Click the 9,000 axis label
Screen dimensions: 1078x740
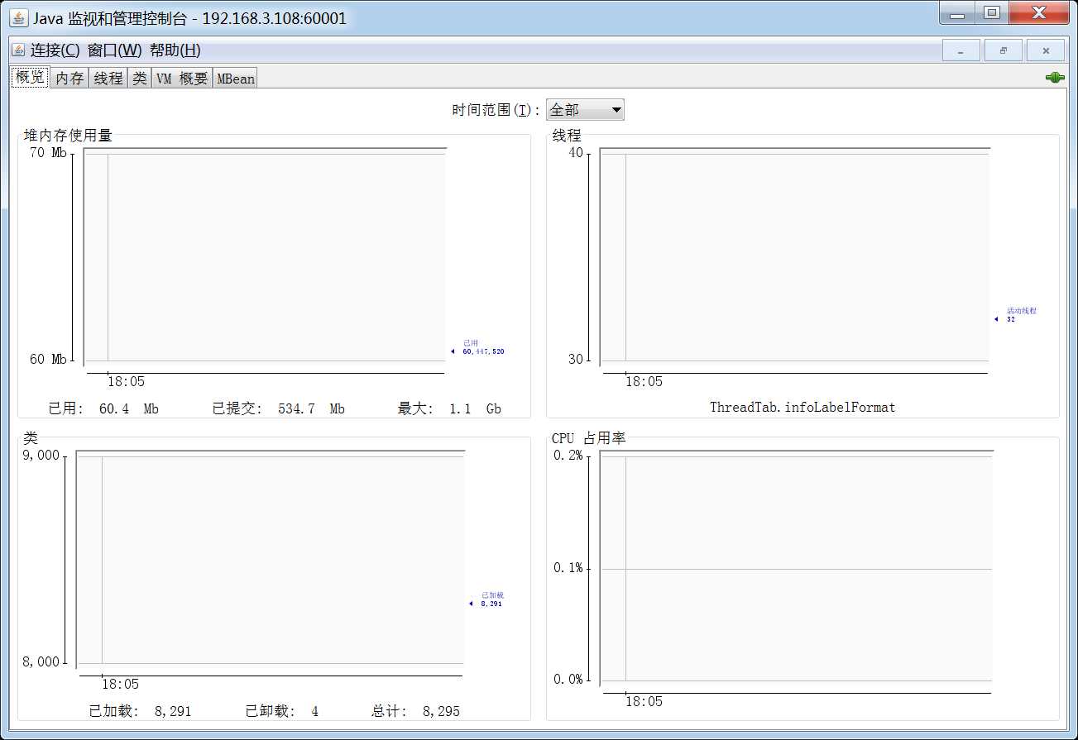[x=41, y=456]
